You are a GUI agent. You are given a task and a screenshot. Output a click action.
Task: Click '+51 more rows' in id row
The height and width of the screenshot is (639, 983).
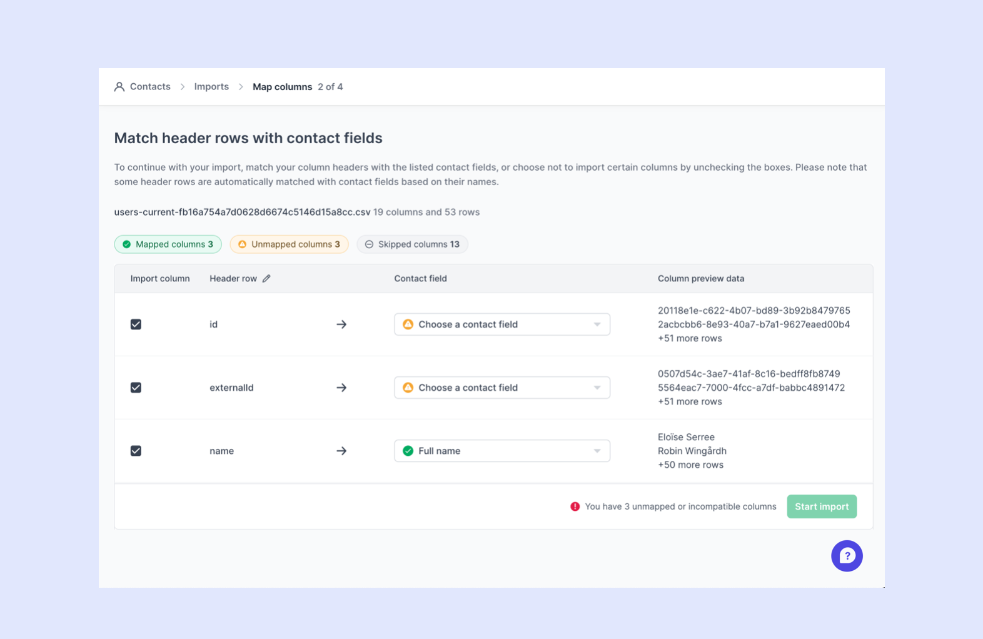[x=690, y=338]
